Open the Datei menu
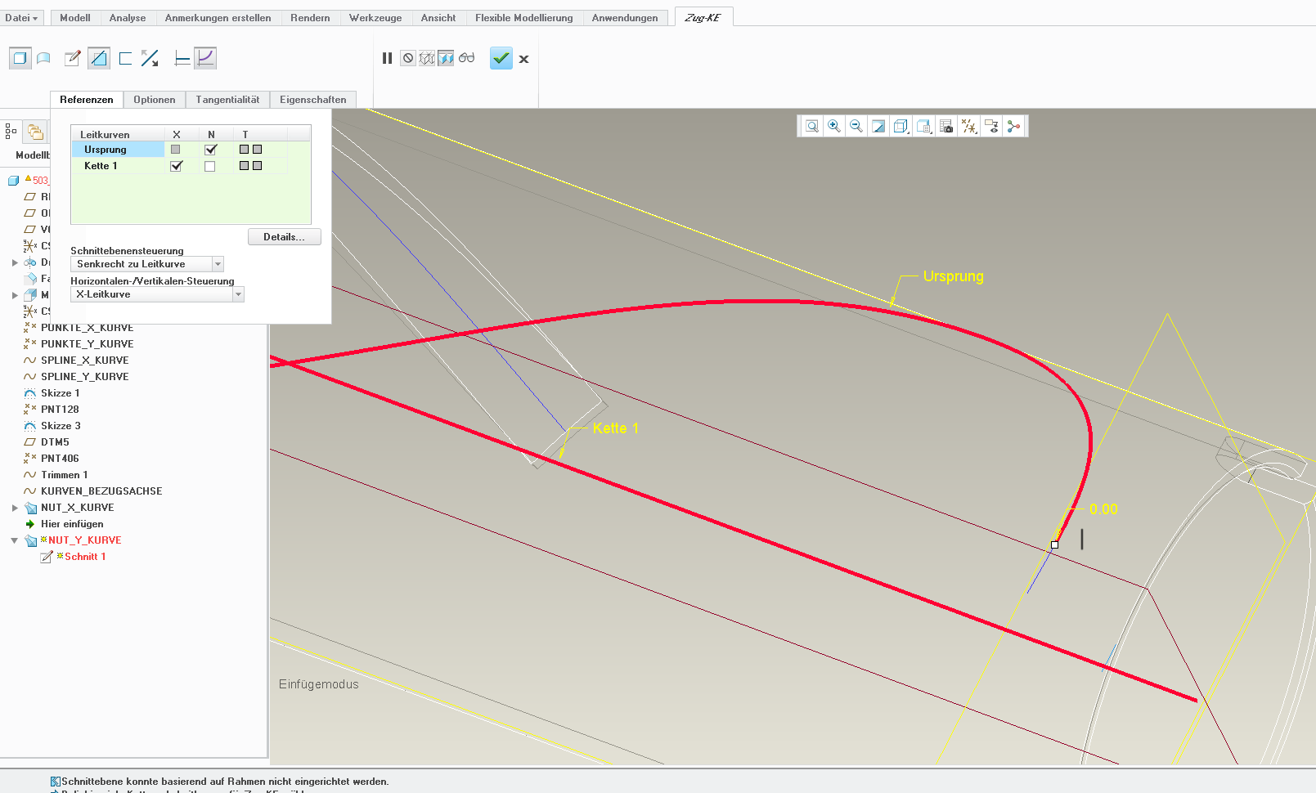 [21, 17]
